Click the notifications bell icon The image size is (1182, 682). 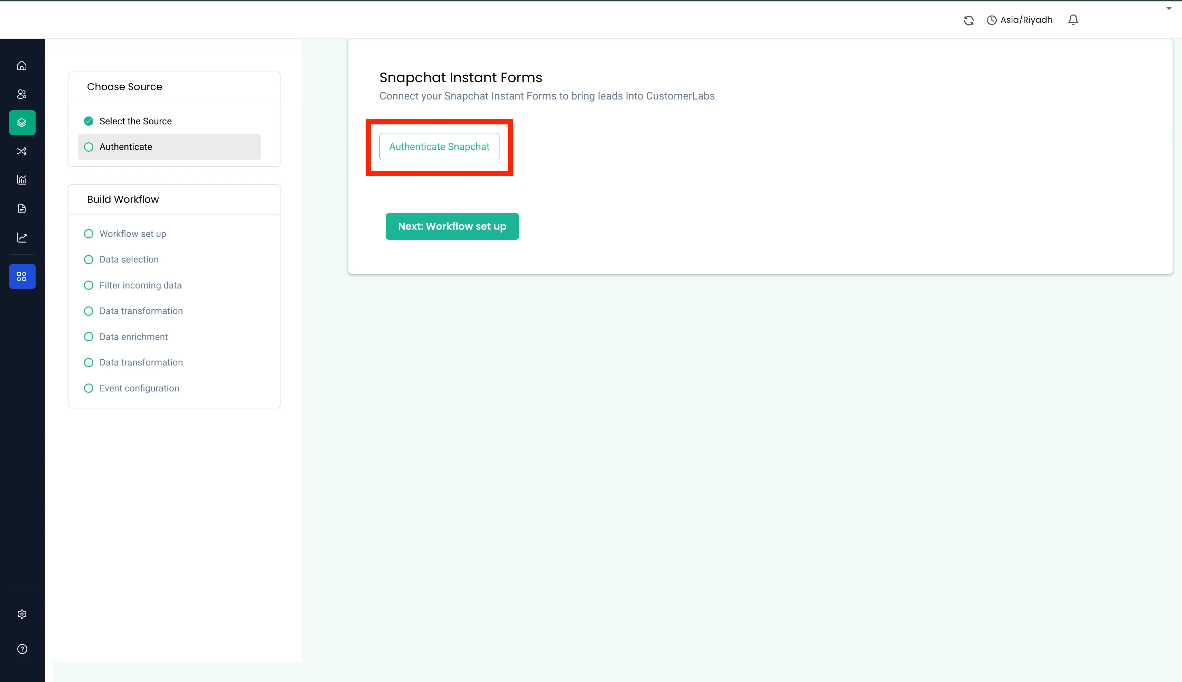(1073, 20)
